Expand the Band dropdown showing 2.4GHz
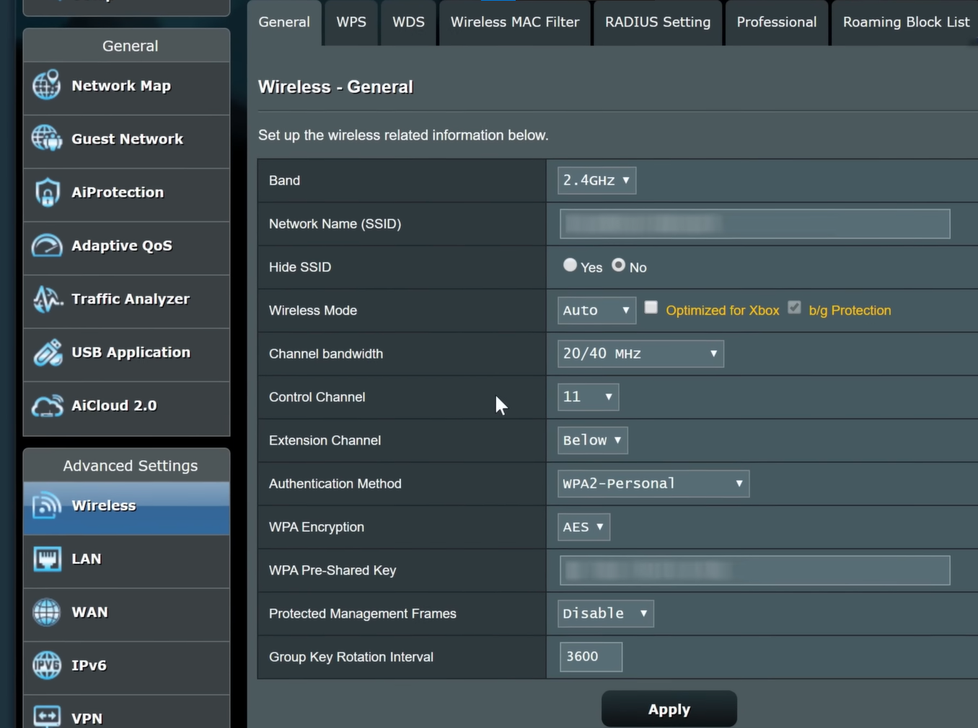The height and width of the screenshot is (728, 978). click(596, 180)
